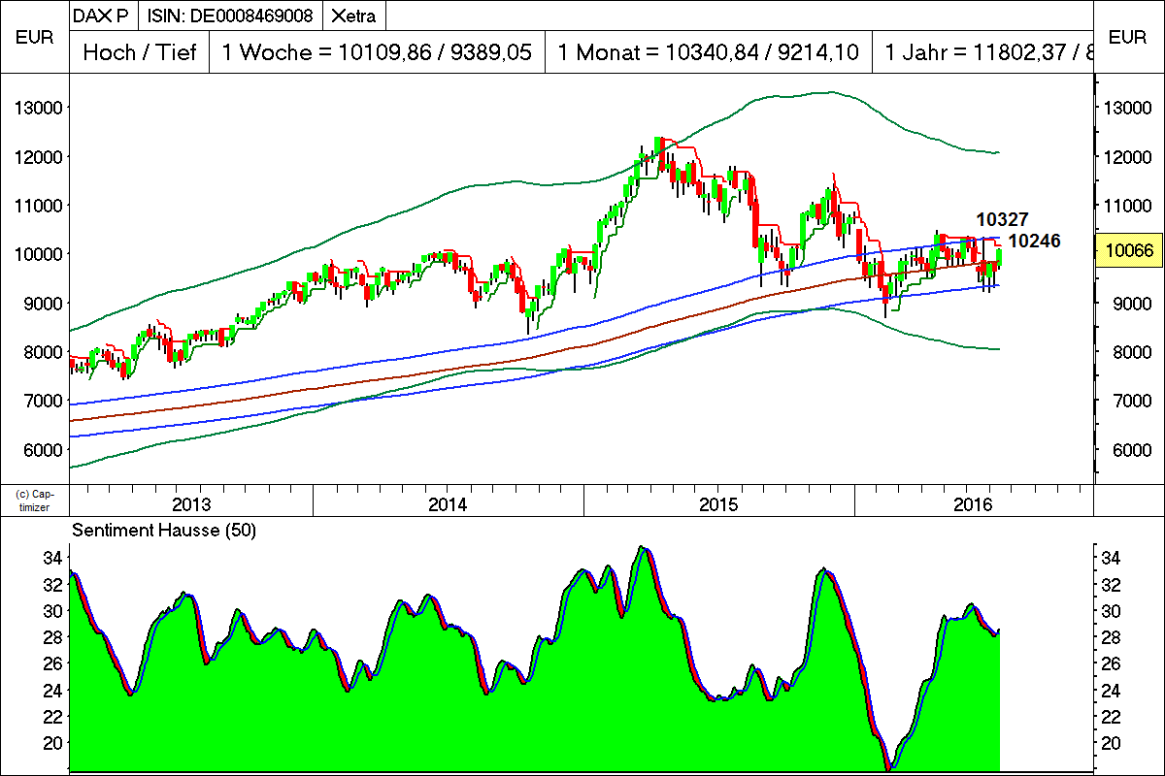Click the 10327 price annotation
Image resolution: width=1165 pixels, height=776 pixels.
(x=1002, y=220)
